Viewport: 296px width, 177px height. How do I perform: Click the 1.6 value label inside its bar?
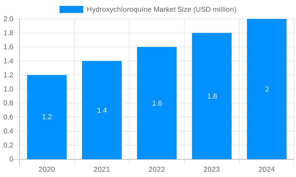click(x=157, y=104)
